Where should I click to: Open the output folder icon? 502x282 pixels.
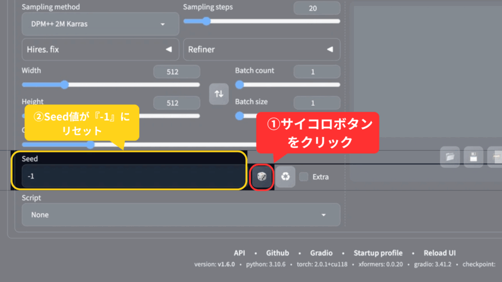coord(450,157)
